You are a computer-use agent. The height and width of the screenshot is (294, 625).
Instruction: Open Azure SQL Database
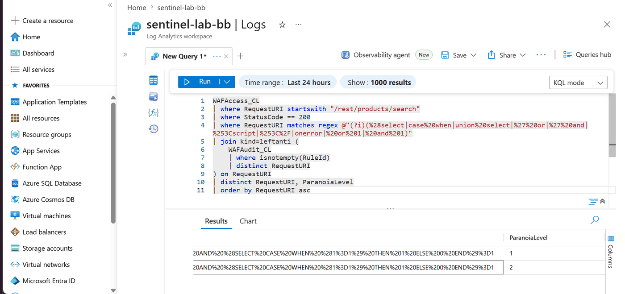point(52,183)
